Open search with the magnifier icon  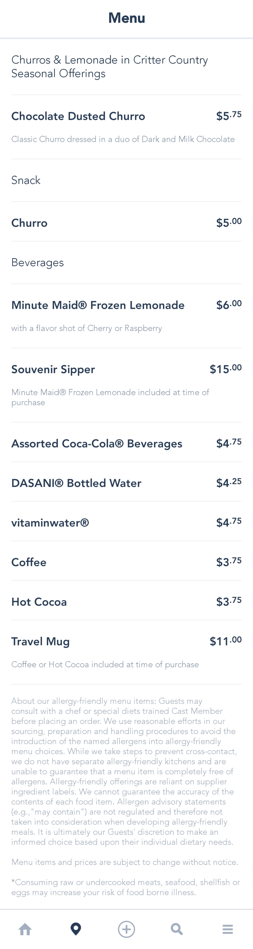tap(177, 929)
